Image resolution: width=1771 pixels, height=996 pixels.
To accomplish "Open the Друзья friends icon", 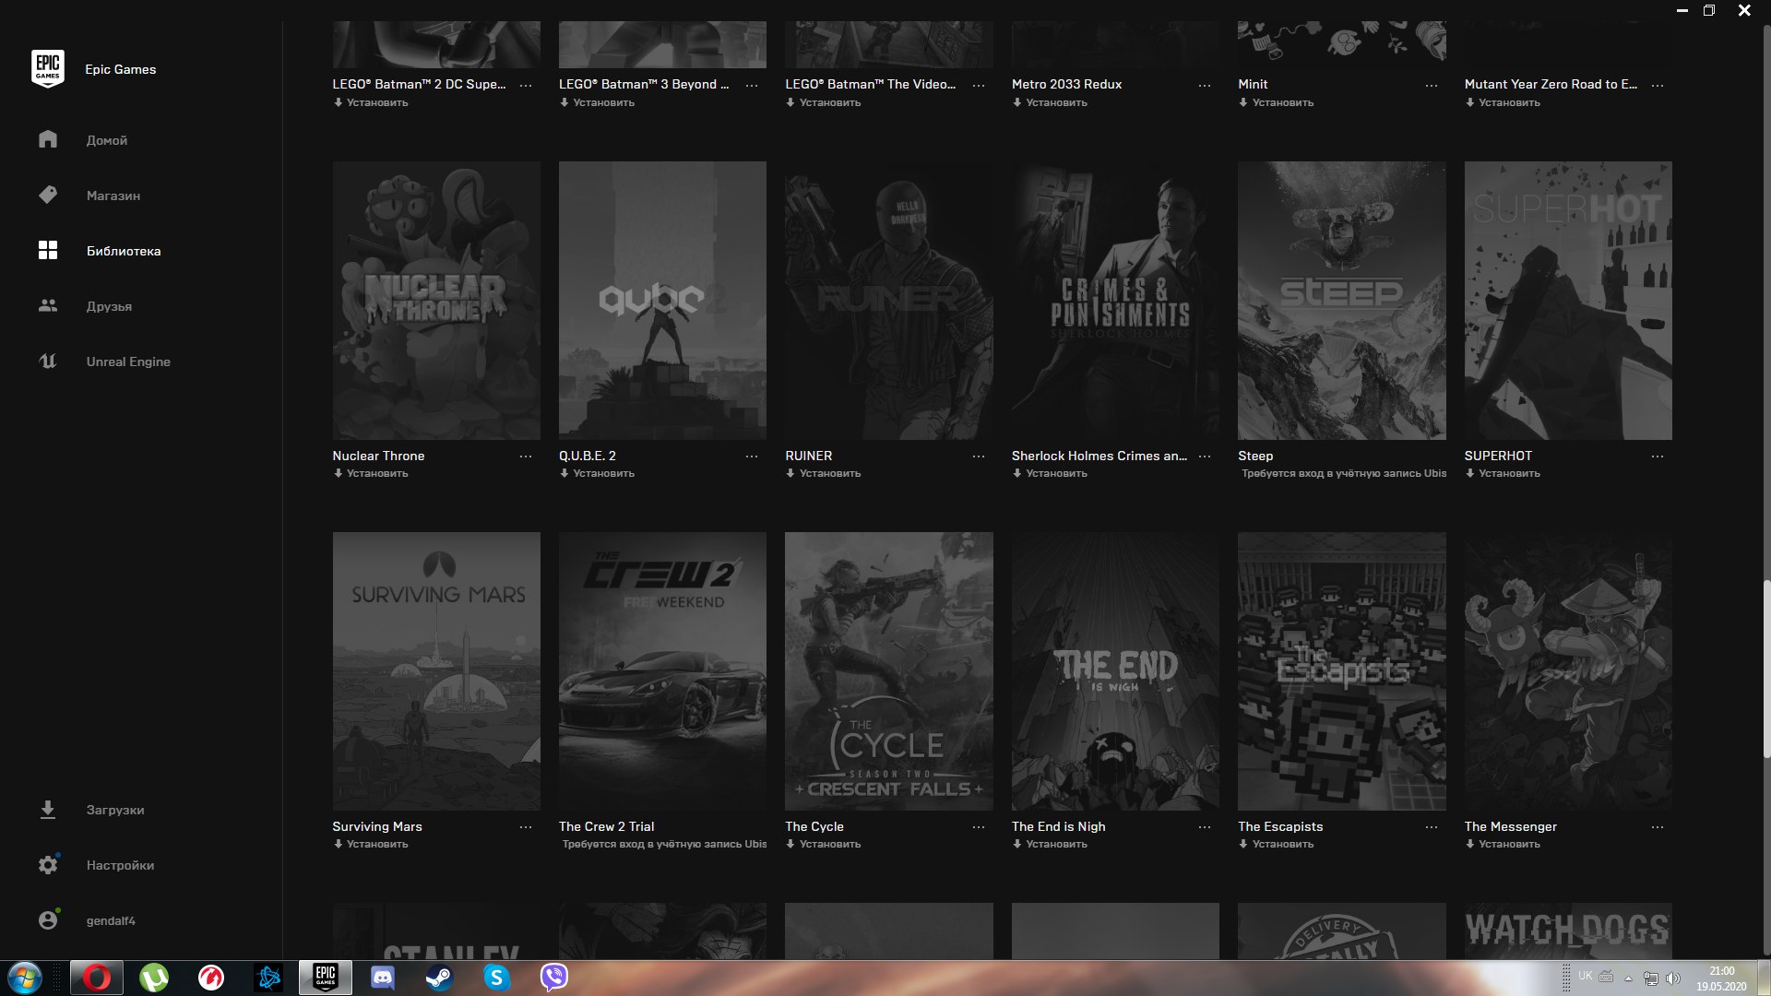I will (48, 305).
